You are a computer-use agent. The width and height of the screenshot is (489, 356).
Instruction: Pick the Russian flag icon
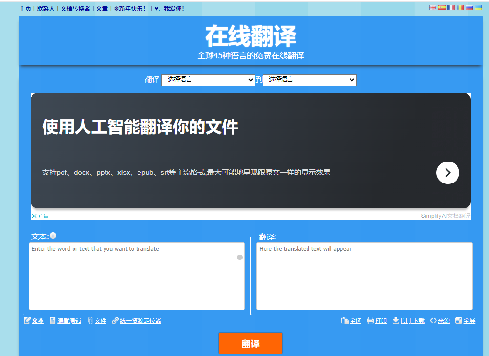[469, 8]
